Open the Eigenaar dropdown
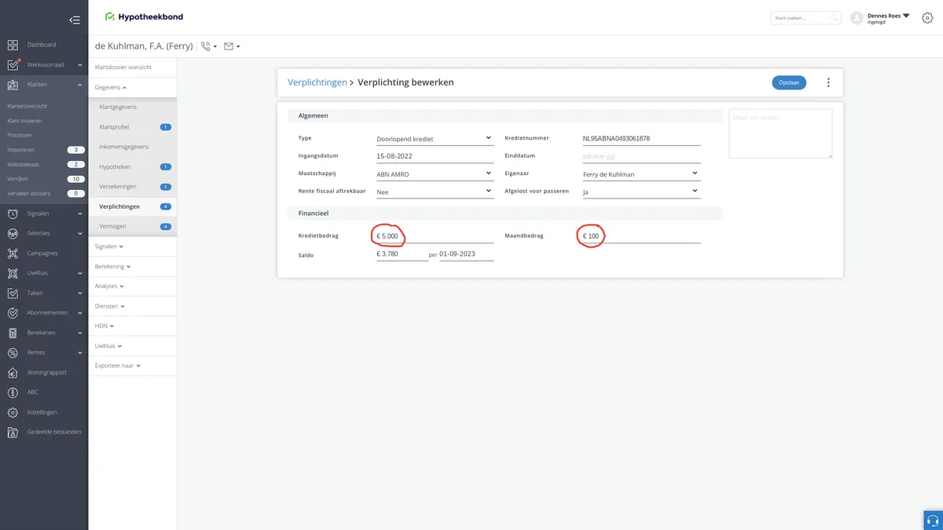 tap(641, 174)
